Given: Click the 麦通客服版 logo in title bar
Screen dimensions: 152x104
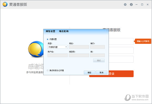Looking at the screenshot, I should tap(5, 4).
